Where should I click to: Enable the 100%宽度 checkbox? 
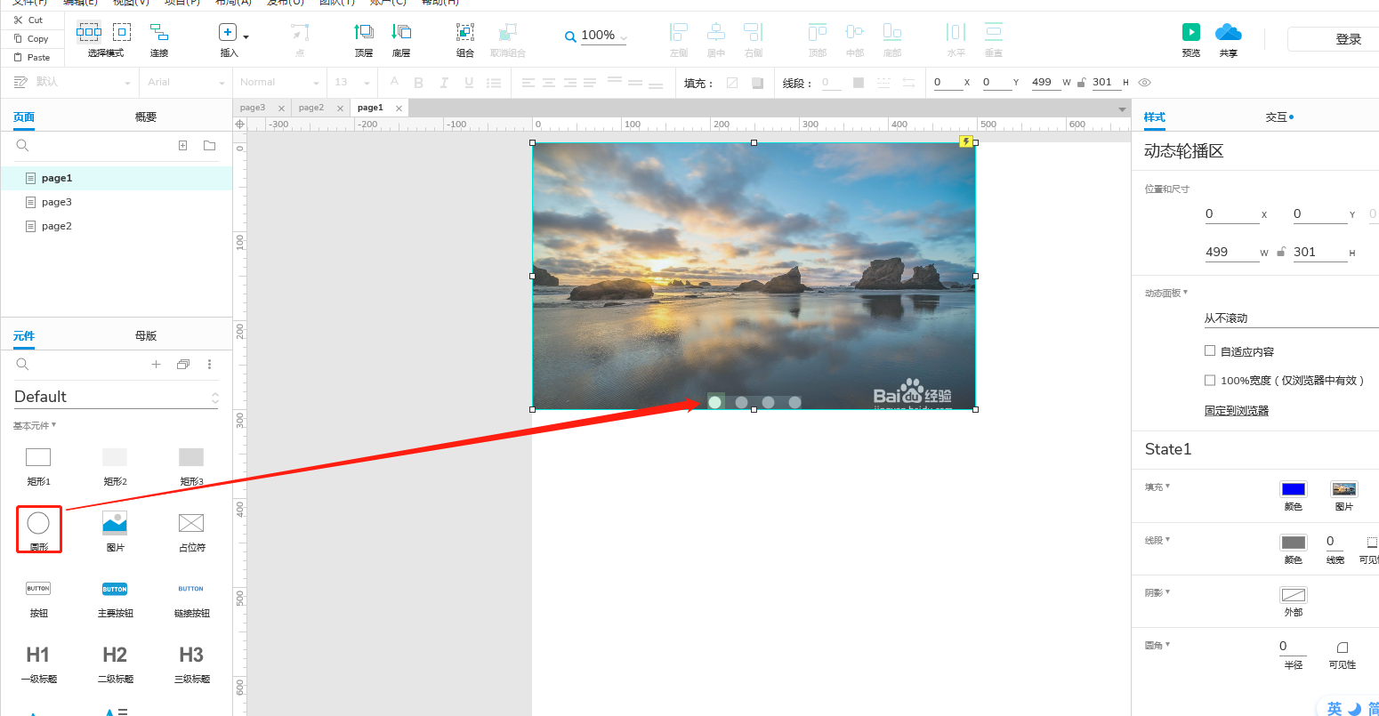pyautogui.click(x=1210, y=380)
